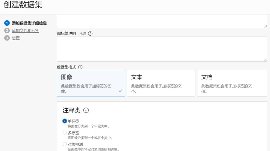Click step 2 circle icon in the wizard
270x151 pixels.
coord(7,31)
